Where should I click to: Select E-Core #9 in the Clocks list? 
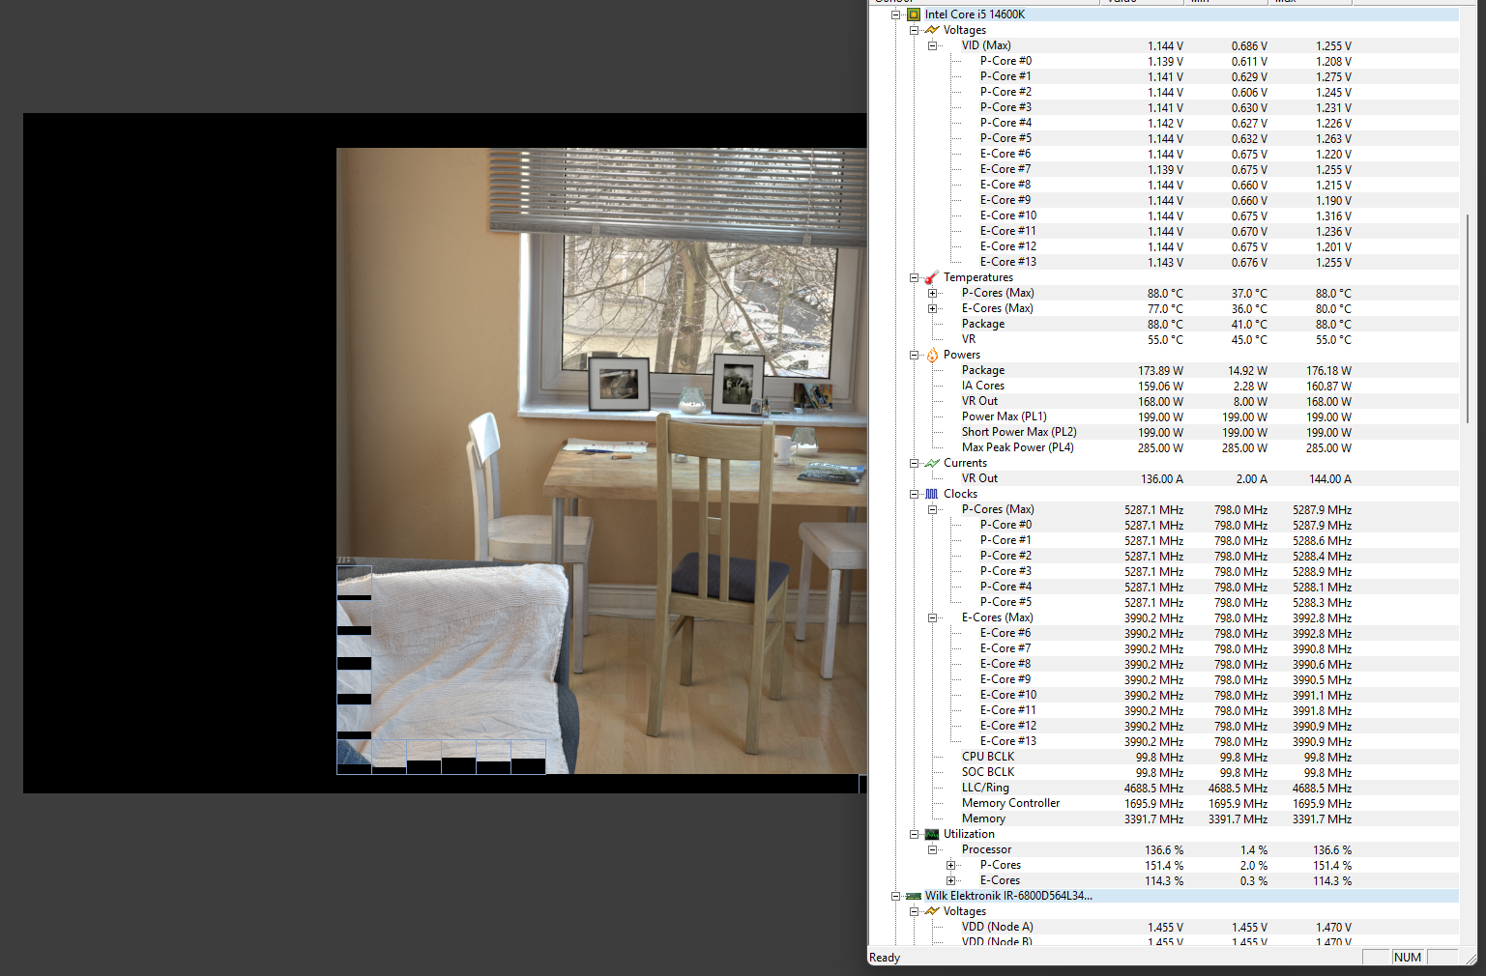[x=1164, y=679]
